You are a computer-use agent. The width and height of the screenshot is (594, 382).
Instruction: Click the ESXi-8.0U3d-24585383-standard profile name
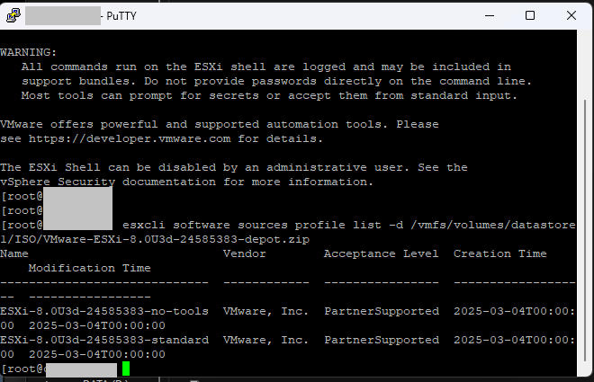coord(104,340)
